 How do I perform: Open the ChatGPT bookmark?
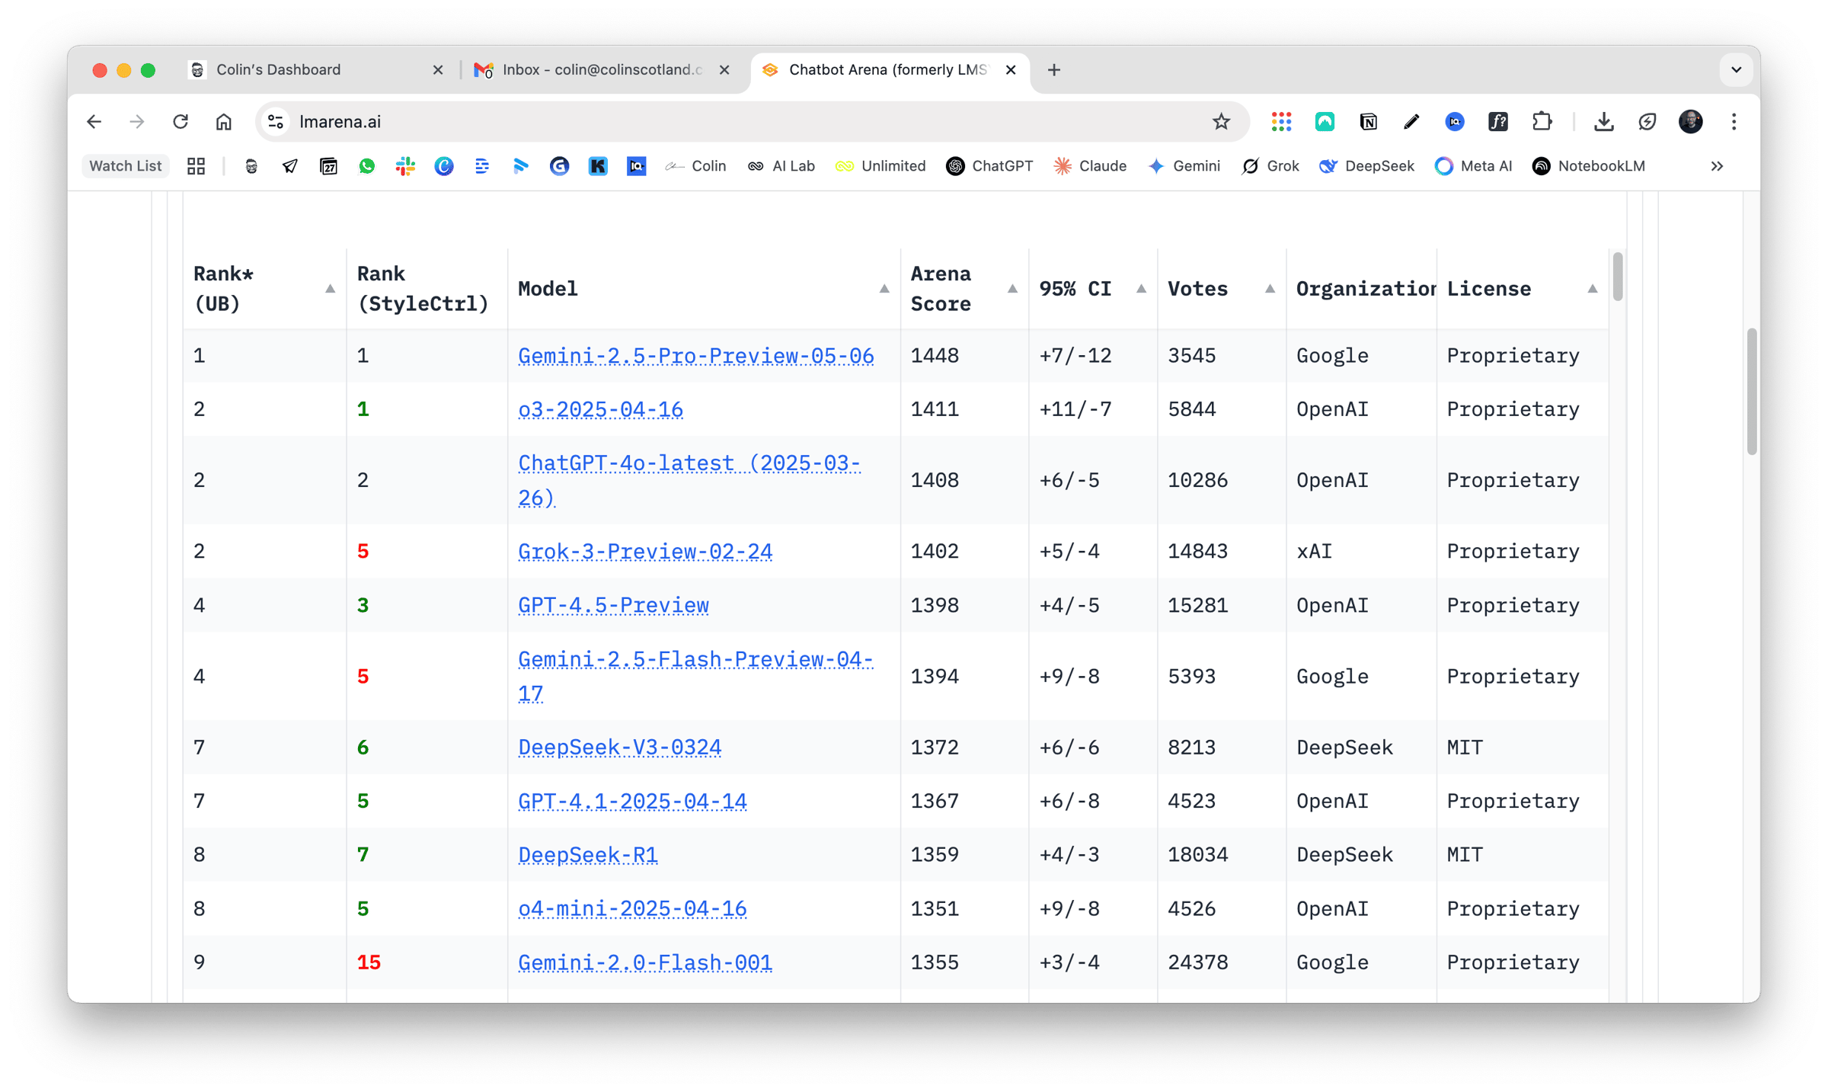pyautogui.click(x=989, y=166)
